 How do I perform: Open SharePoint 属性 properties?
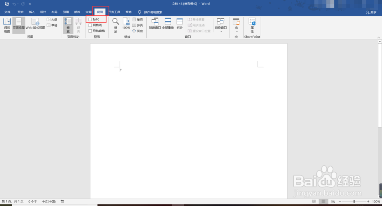[x=252, y=25]
